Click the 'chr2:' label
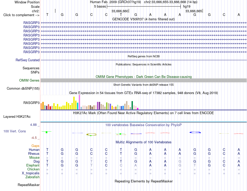 pyautogui.click(x=36, y=11)
